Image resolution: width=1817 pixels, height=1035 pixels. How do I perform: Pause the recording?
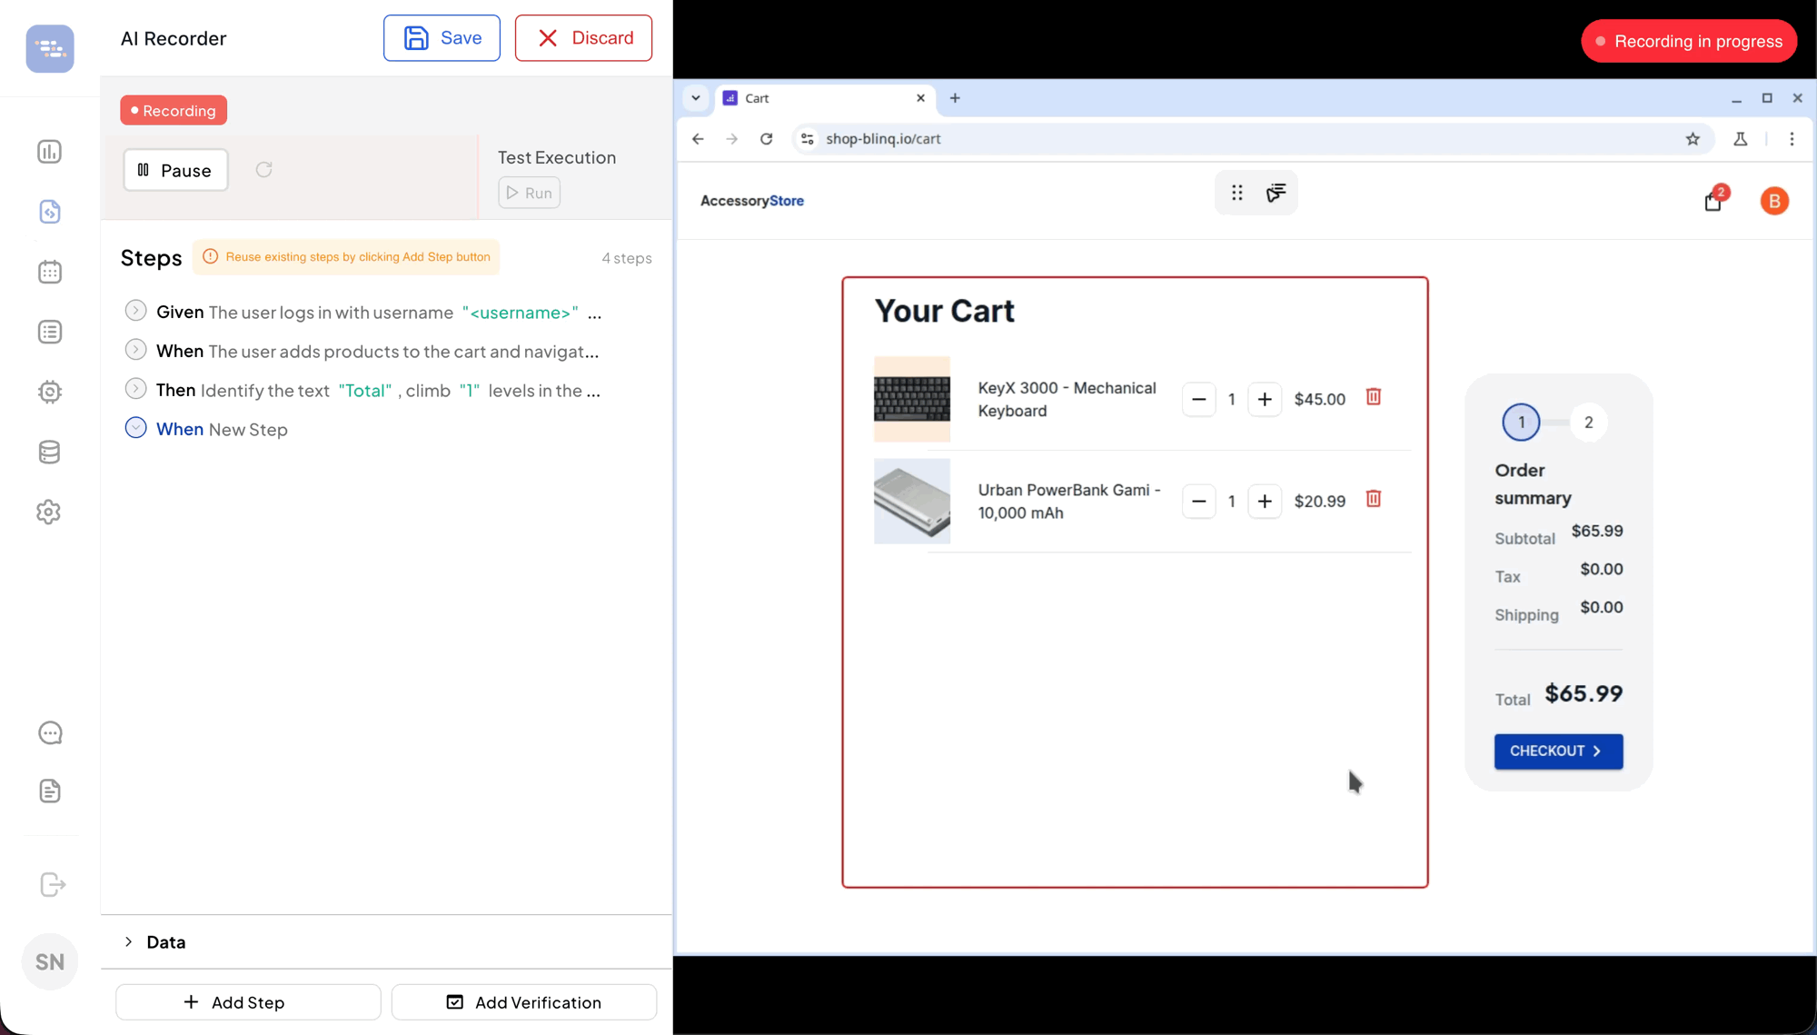pyautogui.click(x=175, y=170)
